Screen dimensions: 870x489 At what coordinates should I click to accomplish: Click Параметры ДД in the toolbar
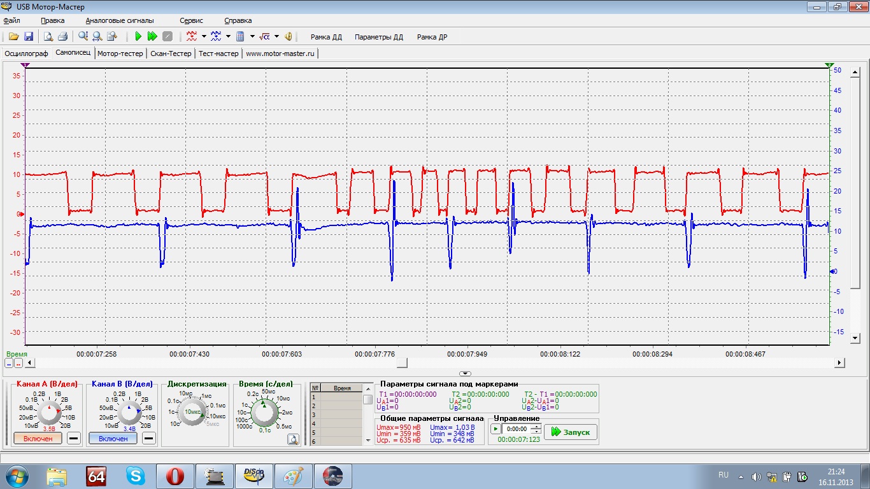(379, 37)
